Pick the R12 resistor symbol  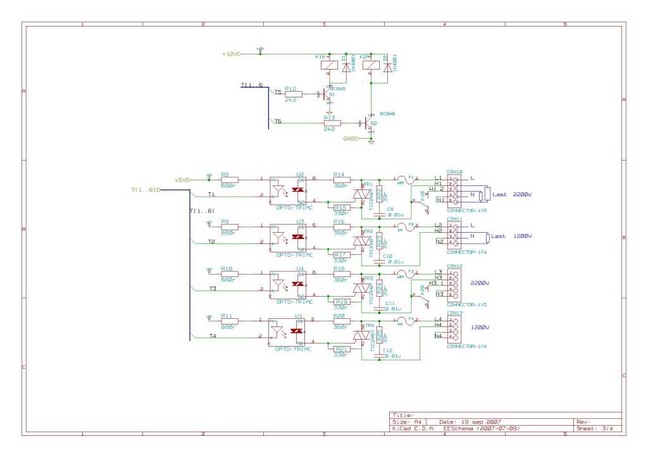click(294, 94)
